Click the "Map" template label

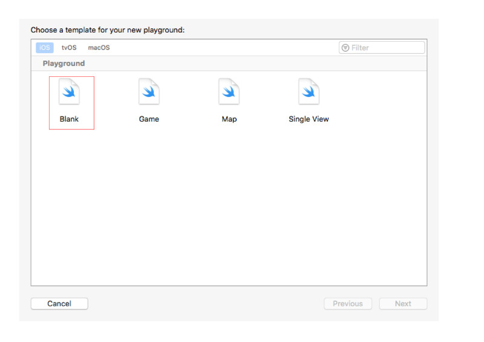pyautogui.click(x=229, y=119)
